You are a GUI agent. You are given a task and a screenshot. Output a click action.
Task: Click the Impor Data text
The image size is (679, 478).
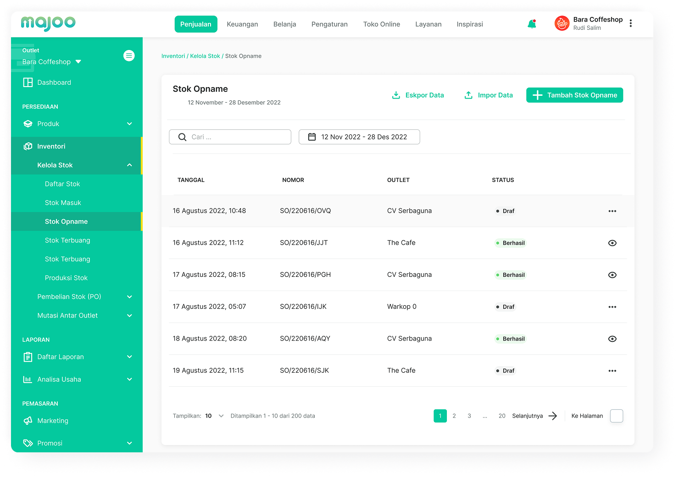[495, 95]
